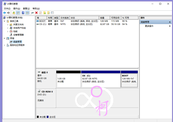This screenshot has height=122, width=173.
Task: Select 本地用户和组 in the tree
Action: coord(19,28)
